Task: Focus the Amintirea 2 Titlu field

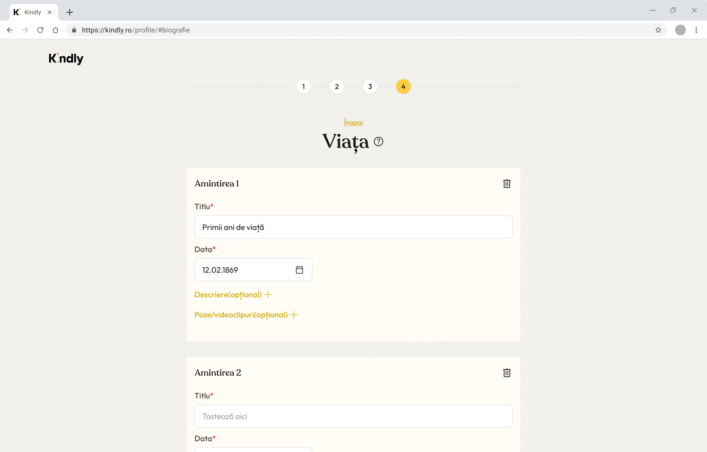Action: point(353,416)
